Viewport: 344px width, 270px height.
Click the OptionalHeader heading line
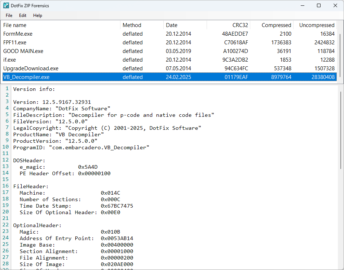click(x=37, y=225)
